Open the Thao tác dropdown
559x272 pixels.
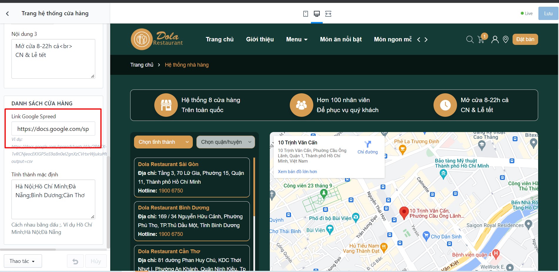23,261
